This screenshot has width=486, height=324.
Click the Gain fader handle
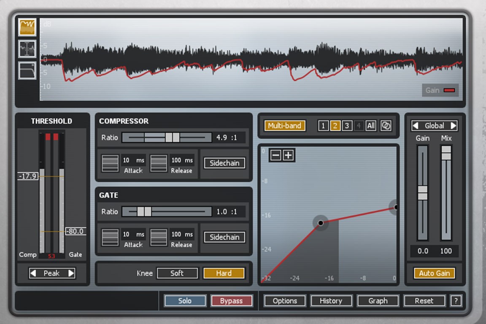[423, 192]
